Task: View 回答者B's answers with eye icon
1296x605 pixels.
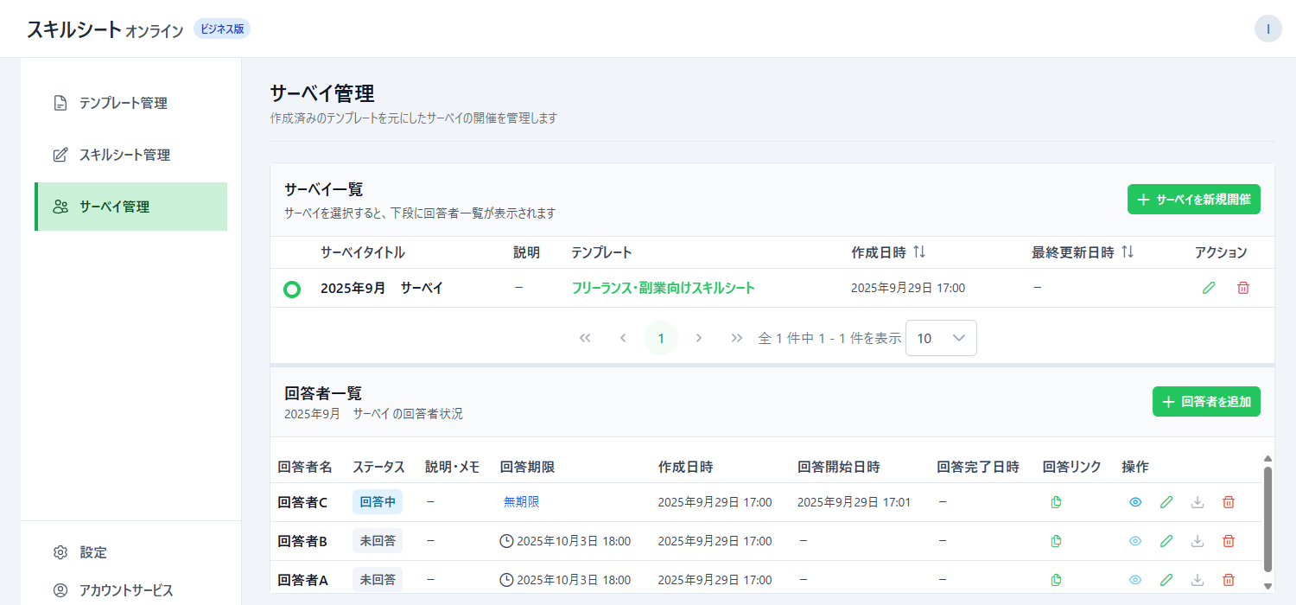Action: click(1135, 541)
